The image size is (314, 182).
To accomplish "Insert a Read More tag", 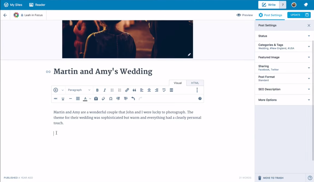I will (x=171, y=90).
